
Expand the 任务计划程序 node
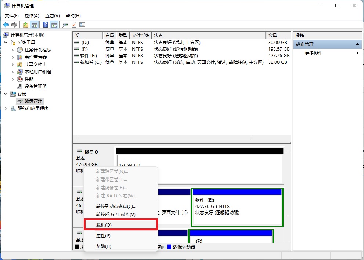13,50
